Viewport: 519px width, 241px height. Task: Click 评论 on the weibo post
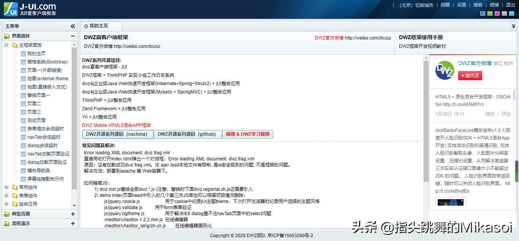pos(506,114)
